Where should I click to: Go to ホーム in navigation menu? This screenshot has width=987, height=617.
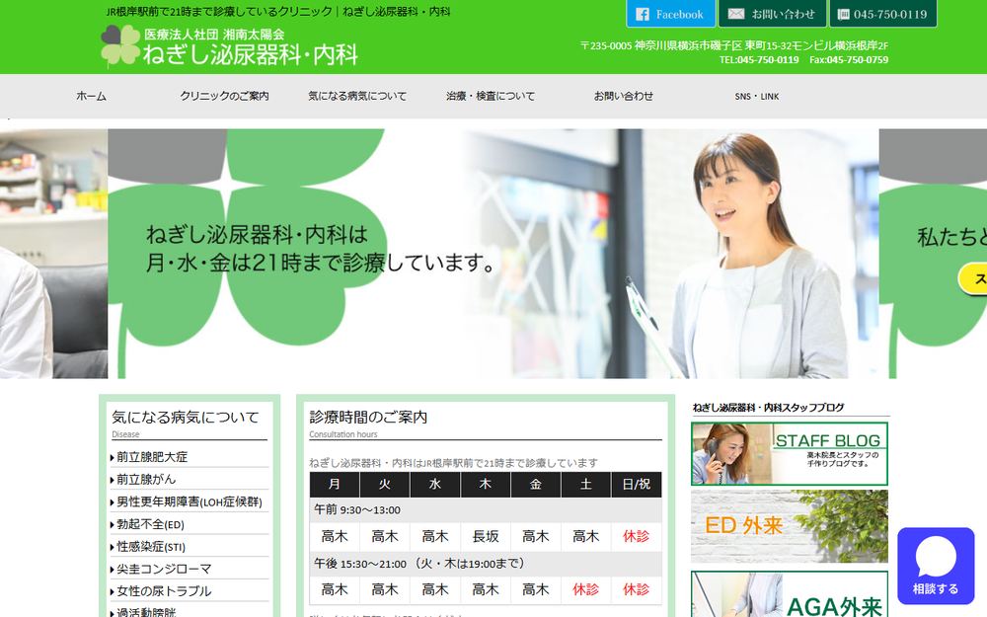click(91, 97)
